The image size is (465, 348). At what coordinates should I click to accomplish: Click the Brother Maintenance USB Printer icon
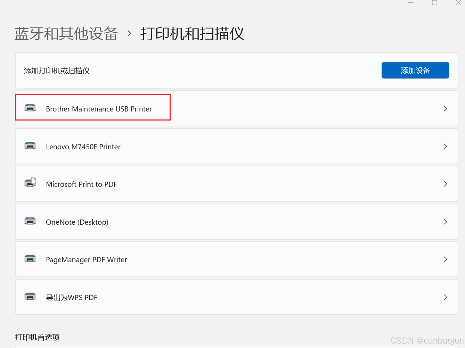pos(30,108)
